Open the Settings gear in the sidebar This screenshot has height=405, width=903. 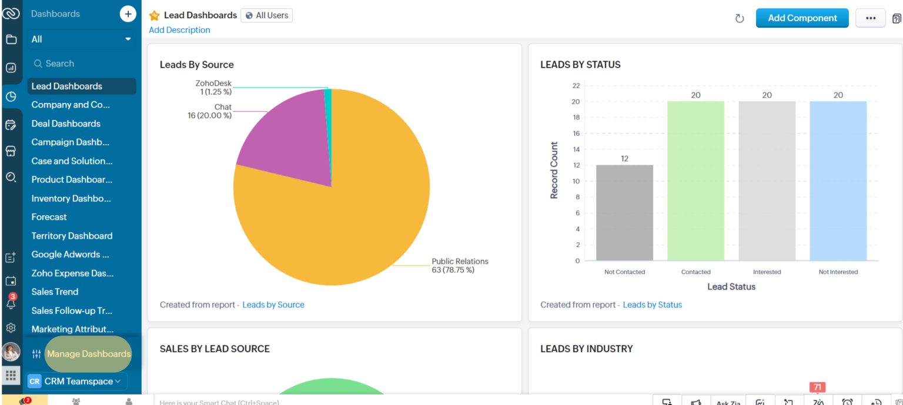[x=11, y=328]
